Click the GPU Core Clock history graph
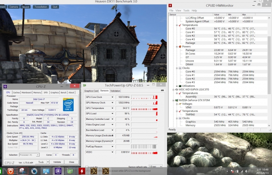 click(x=144, y=97)
